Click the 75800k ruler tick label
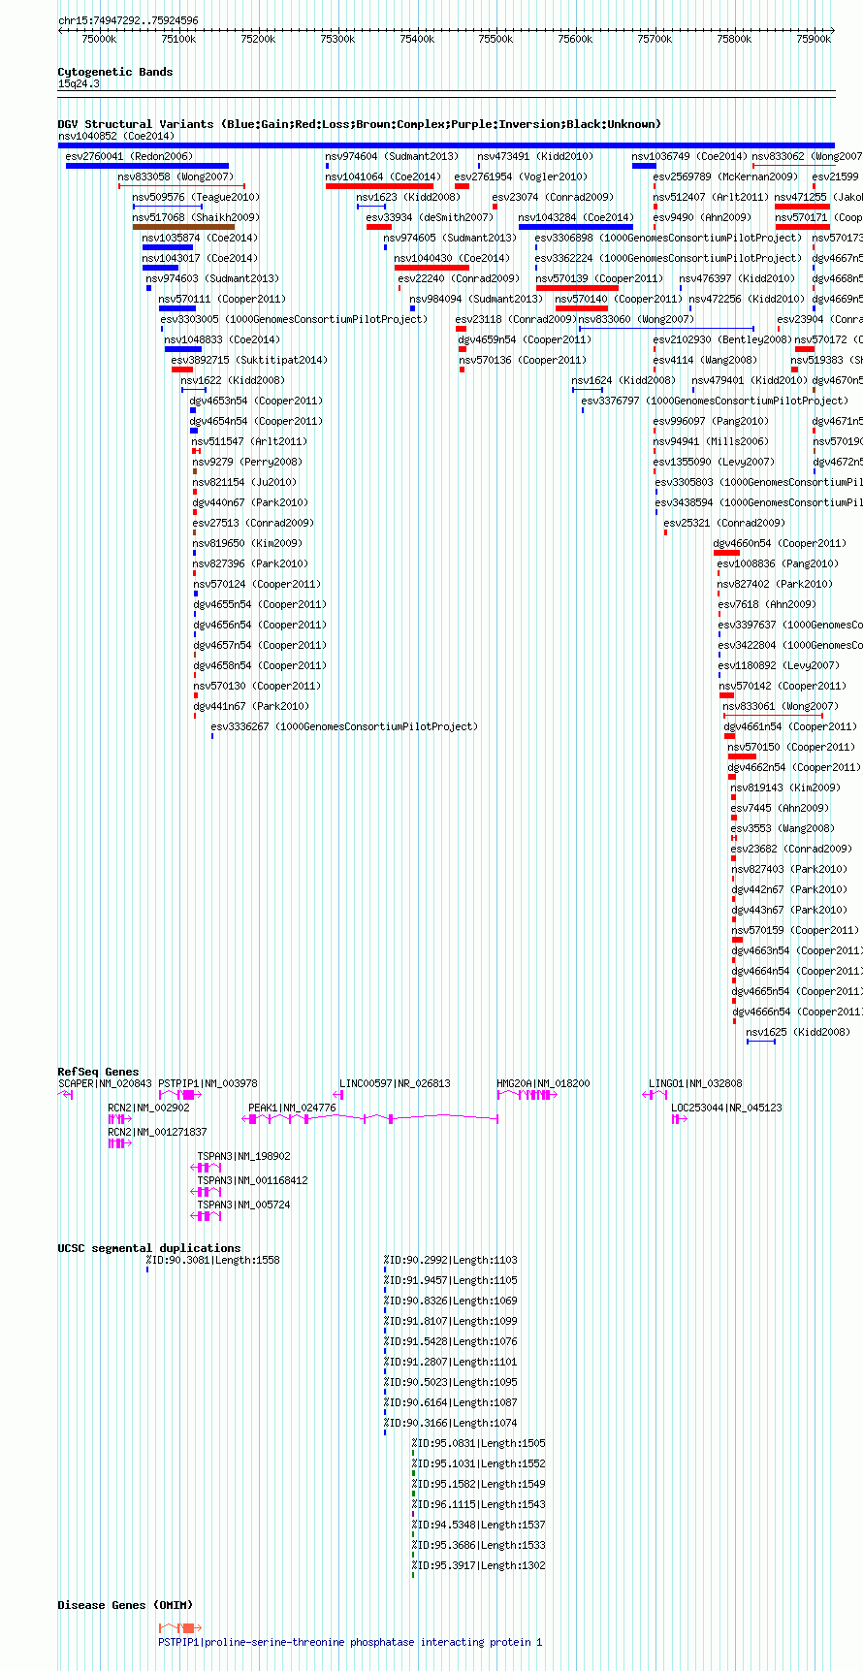Image resolution: width=863 pixels, height=1671 pixels. pyautogui.click(x=734, y=39)
